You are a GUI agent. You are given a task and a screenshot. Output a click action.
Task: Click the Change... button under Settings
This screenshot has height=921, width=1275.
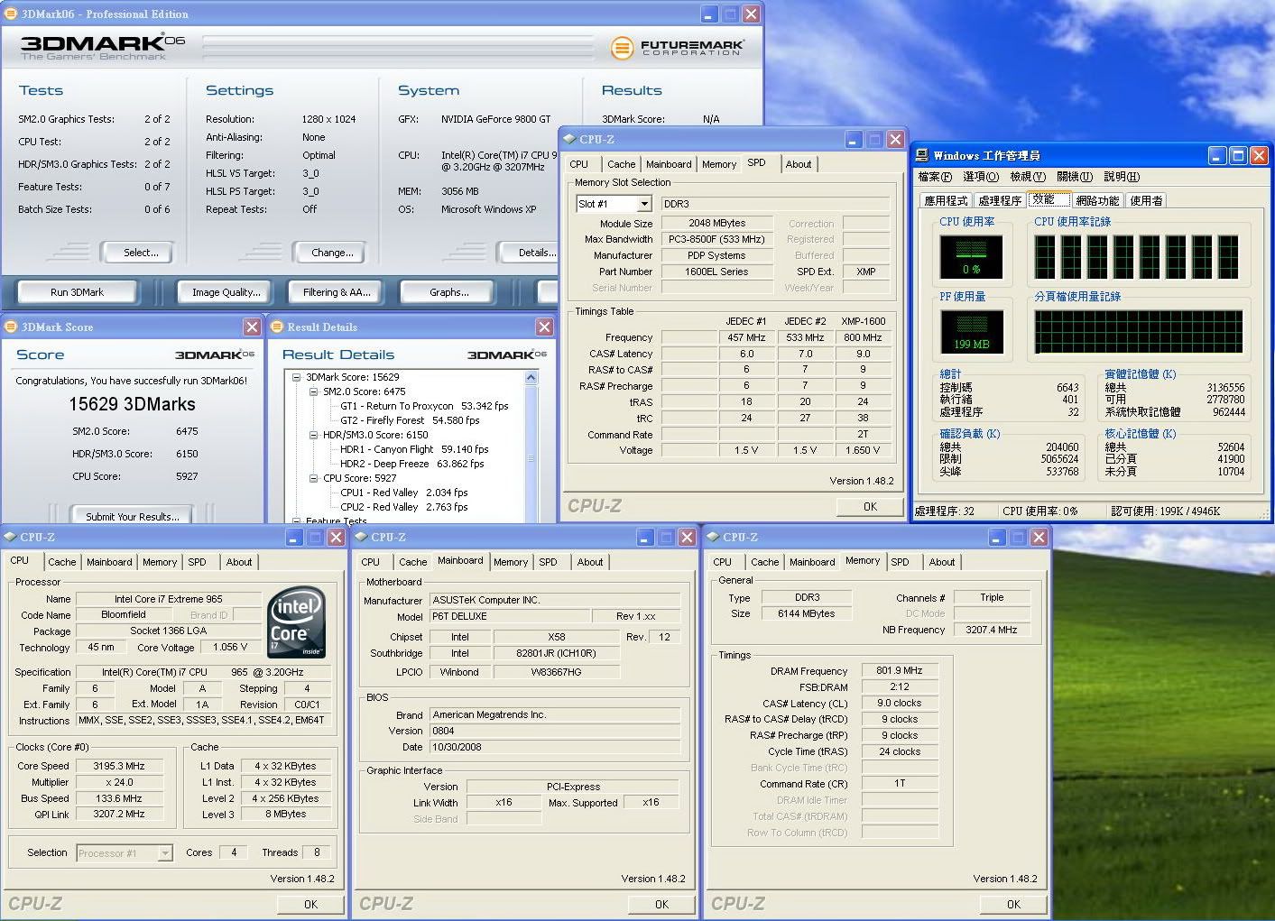point(329,253)
